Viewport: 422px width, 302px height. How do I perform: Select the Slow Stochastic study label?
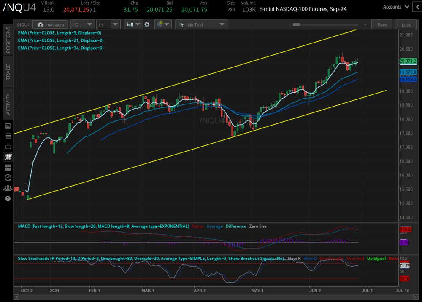[x=151, y=259]
